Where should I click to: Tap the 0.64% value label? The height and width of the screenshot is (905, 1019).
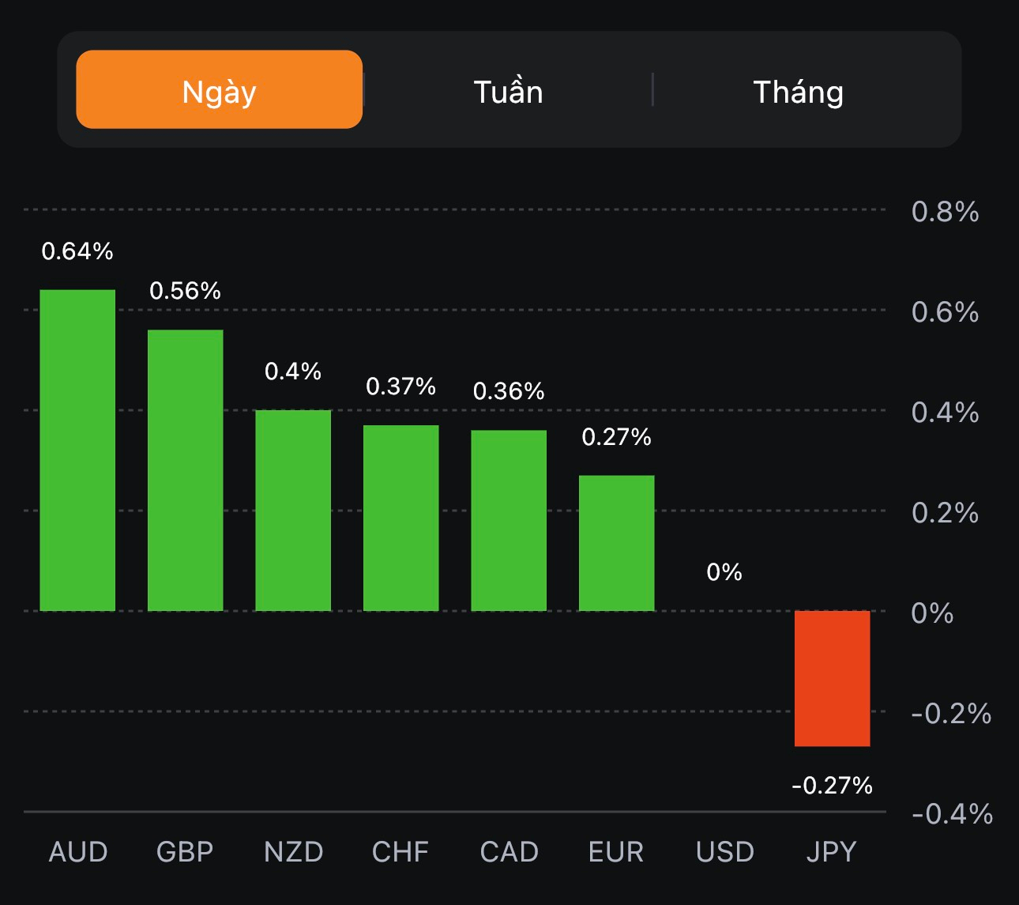[x=77, y=251]
